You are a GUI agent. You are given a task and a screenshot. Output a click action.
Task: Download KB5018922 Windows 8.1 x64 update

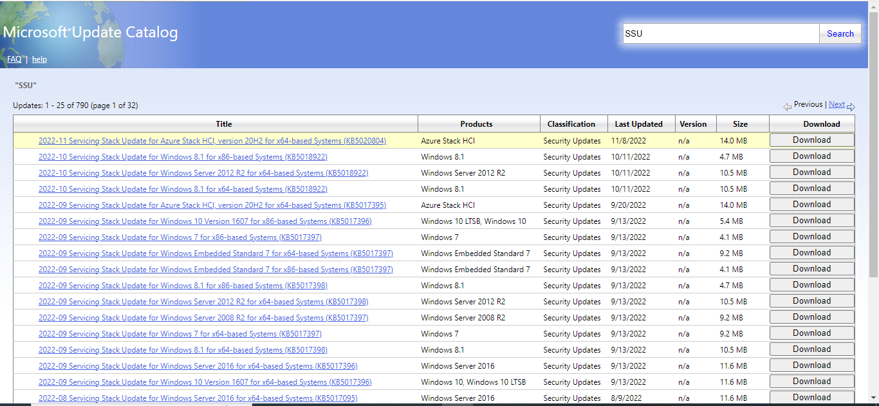(x=811, y=189)
